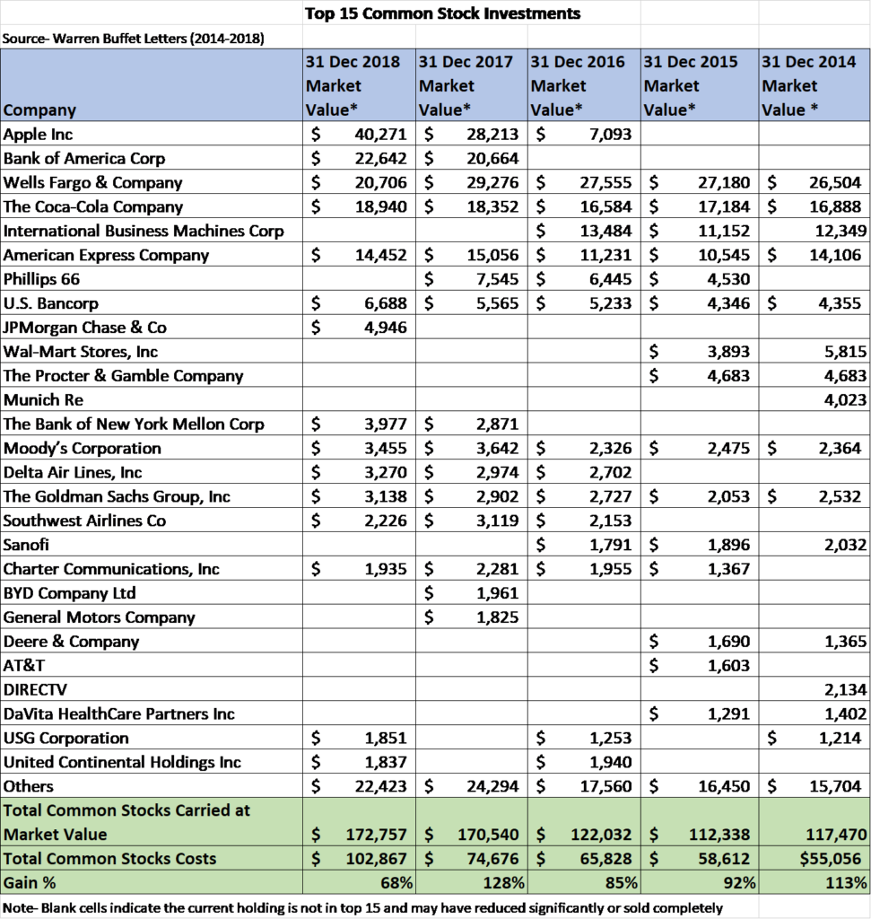
Task: Select the 102,867 total cost cell
Action: click(x=372, y=859)
